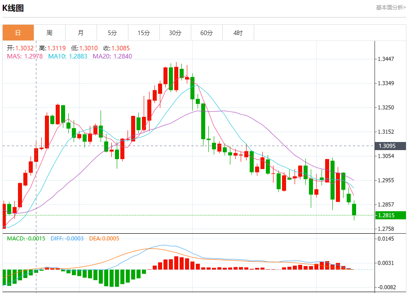Click the dark 1.3095 crosshair price tag
The width and height of the screenshot is (410, 293).
point(391,146)
